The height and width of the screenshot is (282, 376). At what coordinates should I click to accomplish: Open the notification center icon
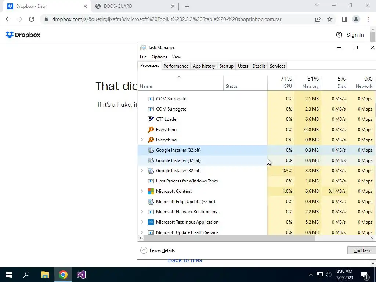365,275
